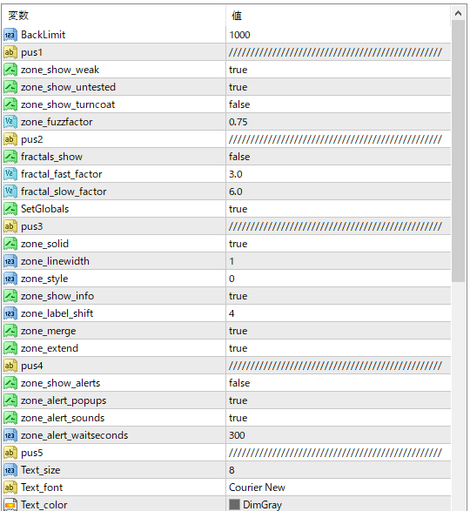Click the boolean icon beside zone_show_turncoat
The image size is (470, 511).
point(10,104)
